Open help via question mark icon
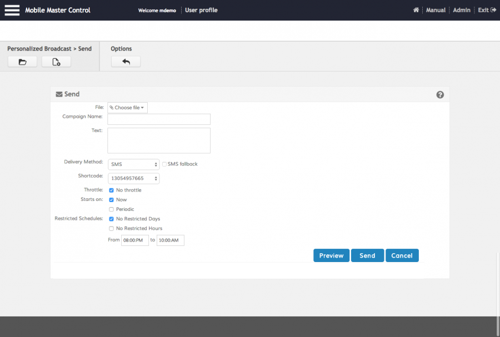Viewport: 500px width, 337px height. coord(440,95)
